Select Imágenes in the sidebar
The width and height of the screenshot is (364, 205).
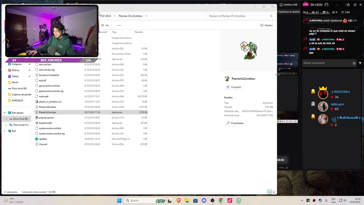click(x=17, y=64)
